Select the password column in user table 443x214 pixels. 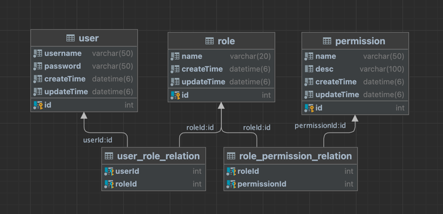tap(84, 66)
